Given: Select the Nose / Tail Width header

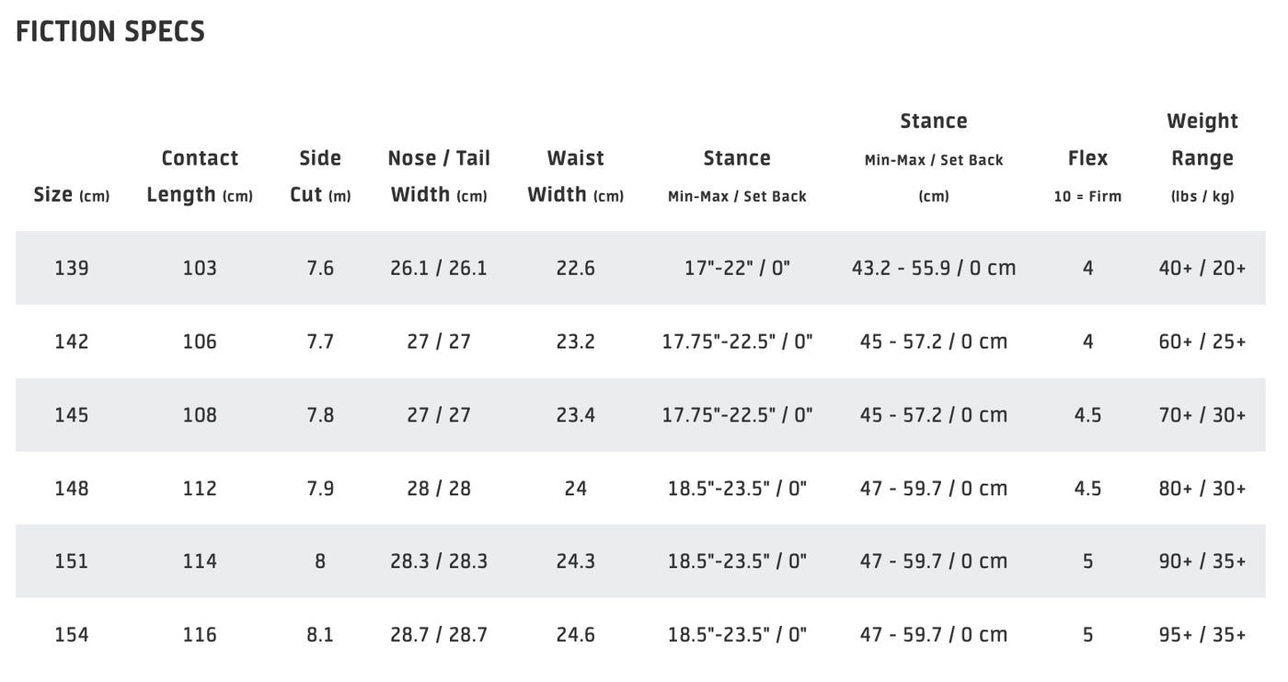Looking at the screenshot, I should [439, 177].
